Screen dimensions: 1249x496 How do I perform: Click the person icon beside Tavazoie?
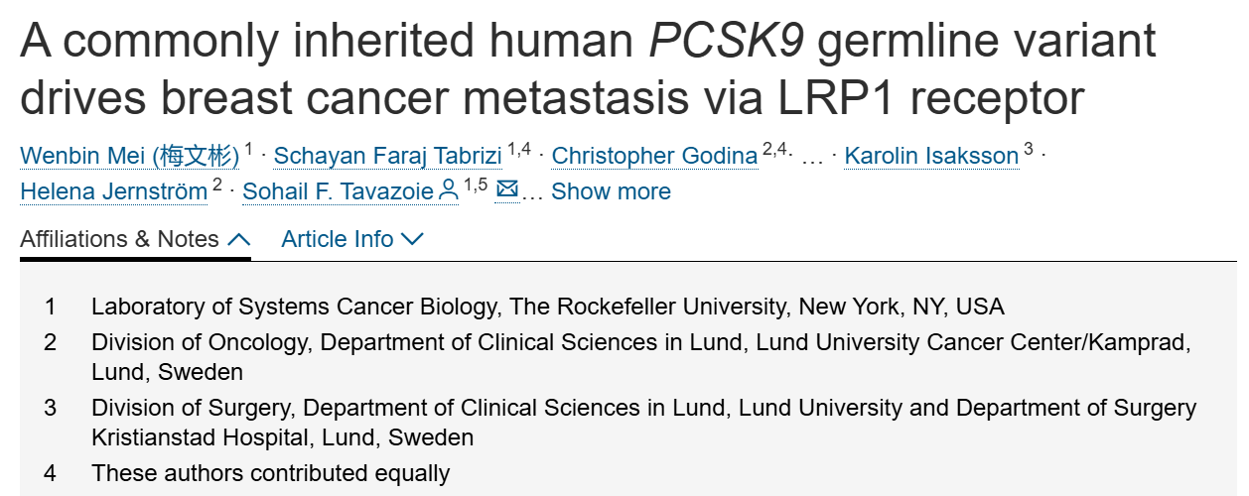point(448,189)
